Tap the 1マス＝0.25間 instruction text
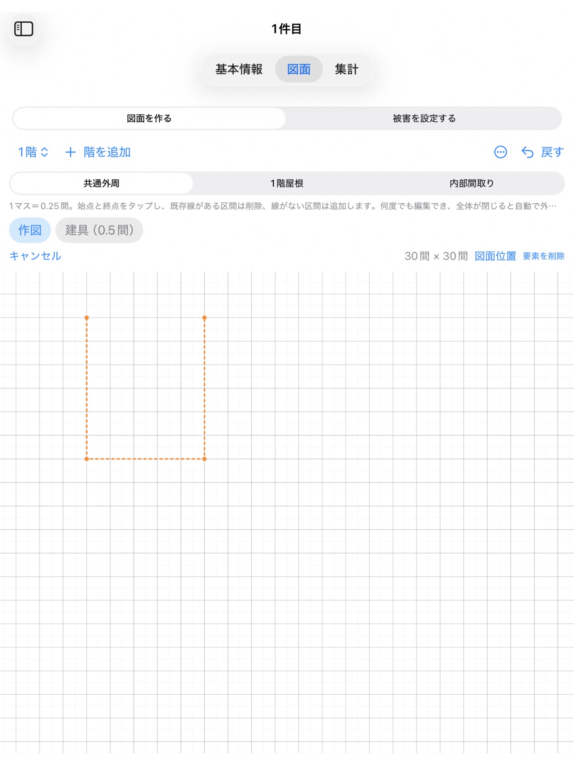 click(x=283, y=206)
